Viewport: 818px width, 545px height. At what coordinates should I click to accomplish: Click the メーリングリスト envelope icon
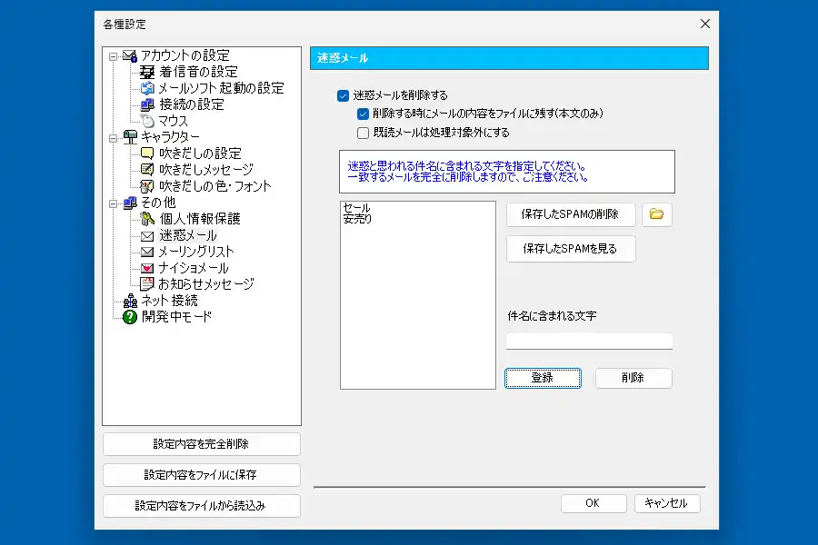tap(147, 252)
